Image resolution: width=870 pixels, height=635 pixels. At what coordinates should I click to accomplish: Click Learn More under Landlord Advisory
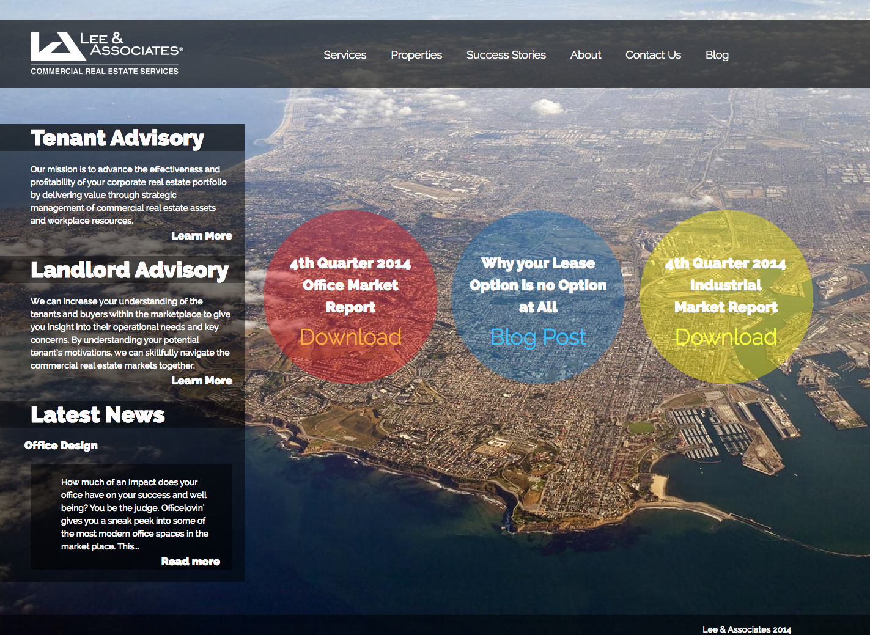point(201,381)
